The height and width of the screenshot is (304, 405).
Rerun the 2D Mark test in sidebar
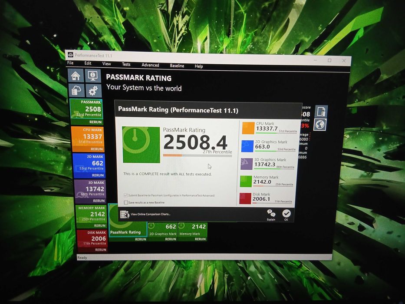pyautogui.click(x=98, y=175)
